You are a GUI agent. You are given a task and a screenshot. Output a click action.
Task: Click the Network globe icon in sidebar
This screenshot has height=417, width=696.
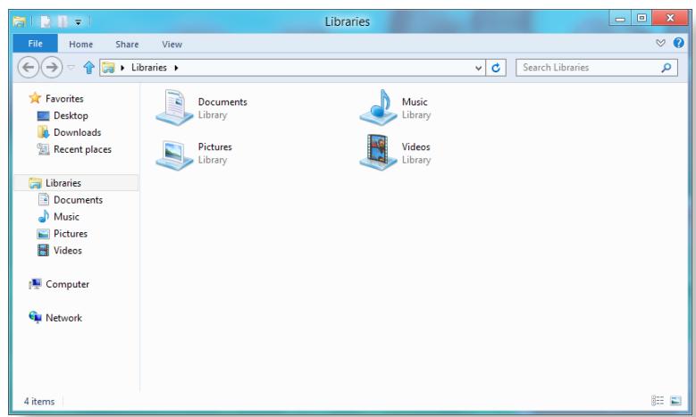[x=35, y=317]
